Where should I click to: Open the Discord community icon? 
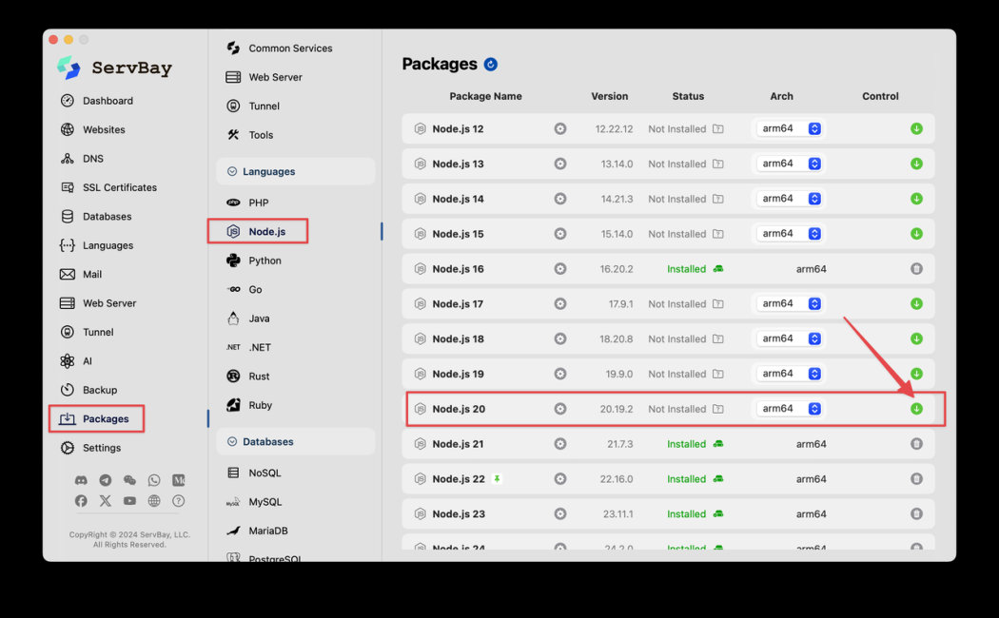click(x=81, y=481)
